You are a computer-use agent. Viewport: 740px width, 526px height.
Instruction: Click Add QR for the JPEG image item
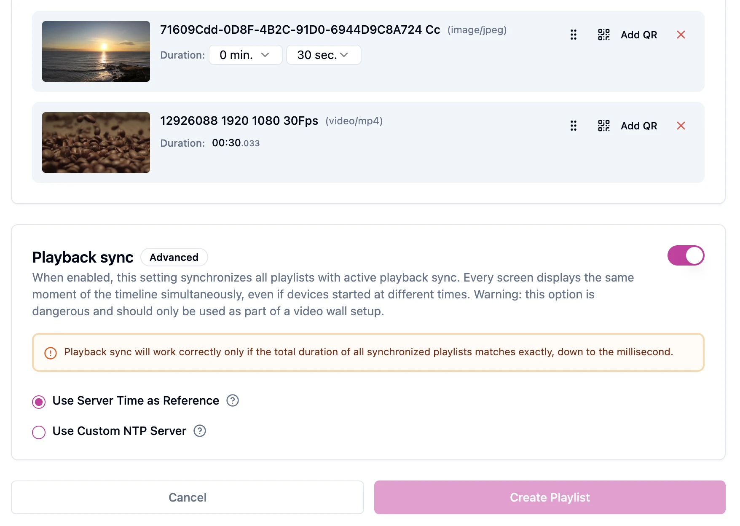click(x=639, y=35)
